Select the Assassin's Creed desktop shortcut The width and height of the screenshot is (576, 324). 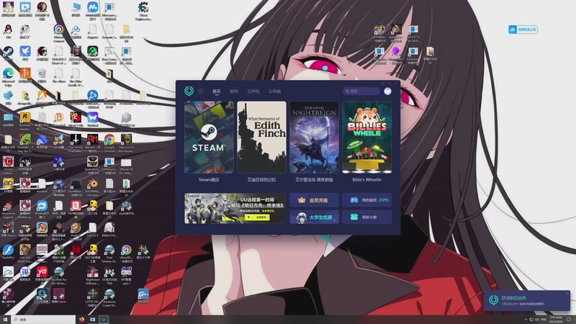pyautogui.click(x=109, y=297)
